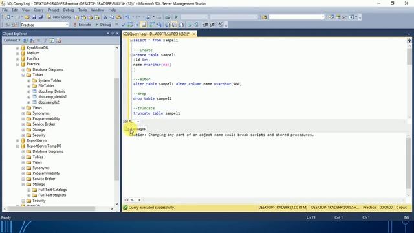Toggle the Results to Text icon
Viewport: 414px width, 233px height.
pyautogui.click(x=168, y=25)
